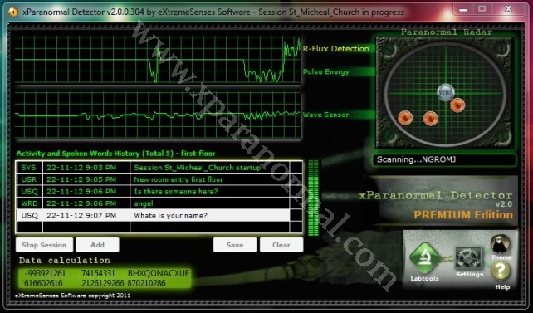The height and width of the screenshot is (313, 533).
Task: Click the Activity and Spoken Words History heading
Action: [x=116, y=154]
